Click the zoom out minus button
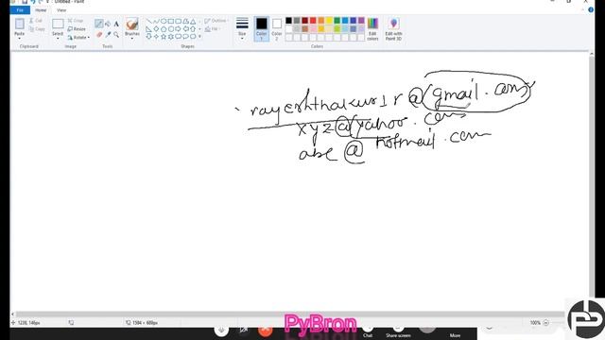 coord(545,323)
